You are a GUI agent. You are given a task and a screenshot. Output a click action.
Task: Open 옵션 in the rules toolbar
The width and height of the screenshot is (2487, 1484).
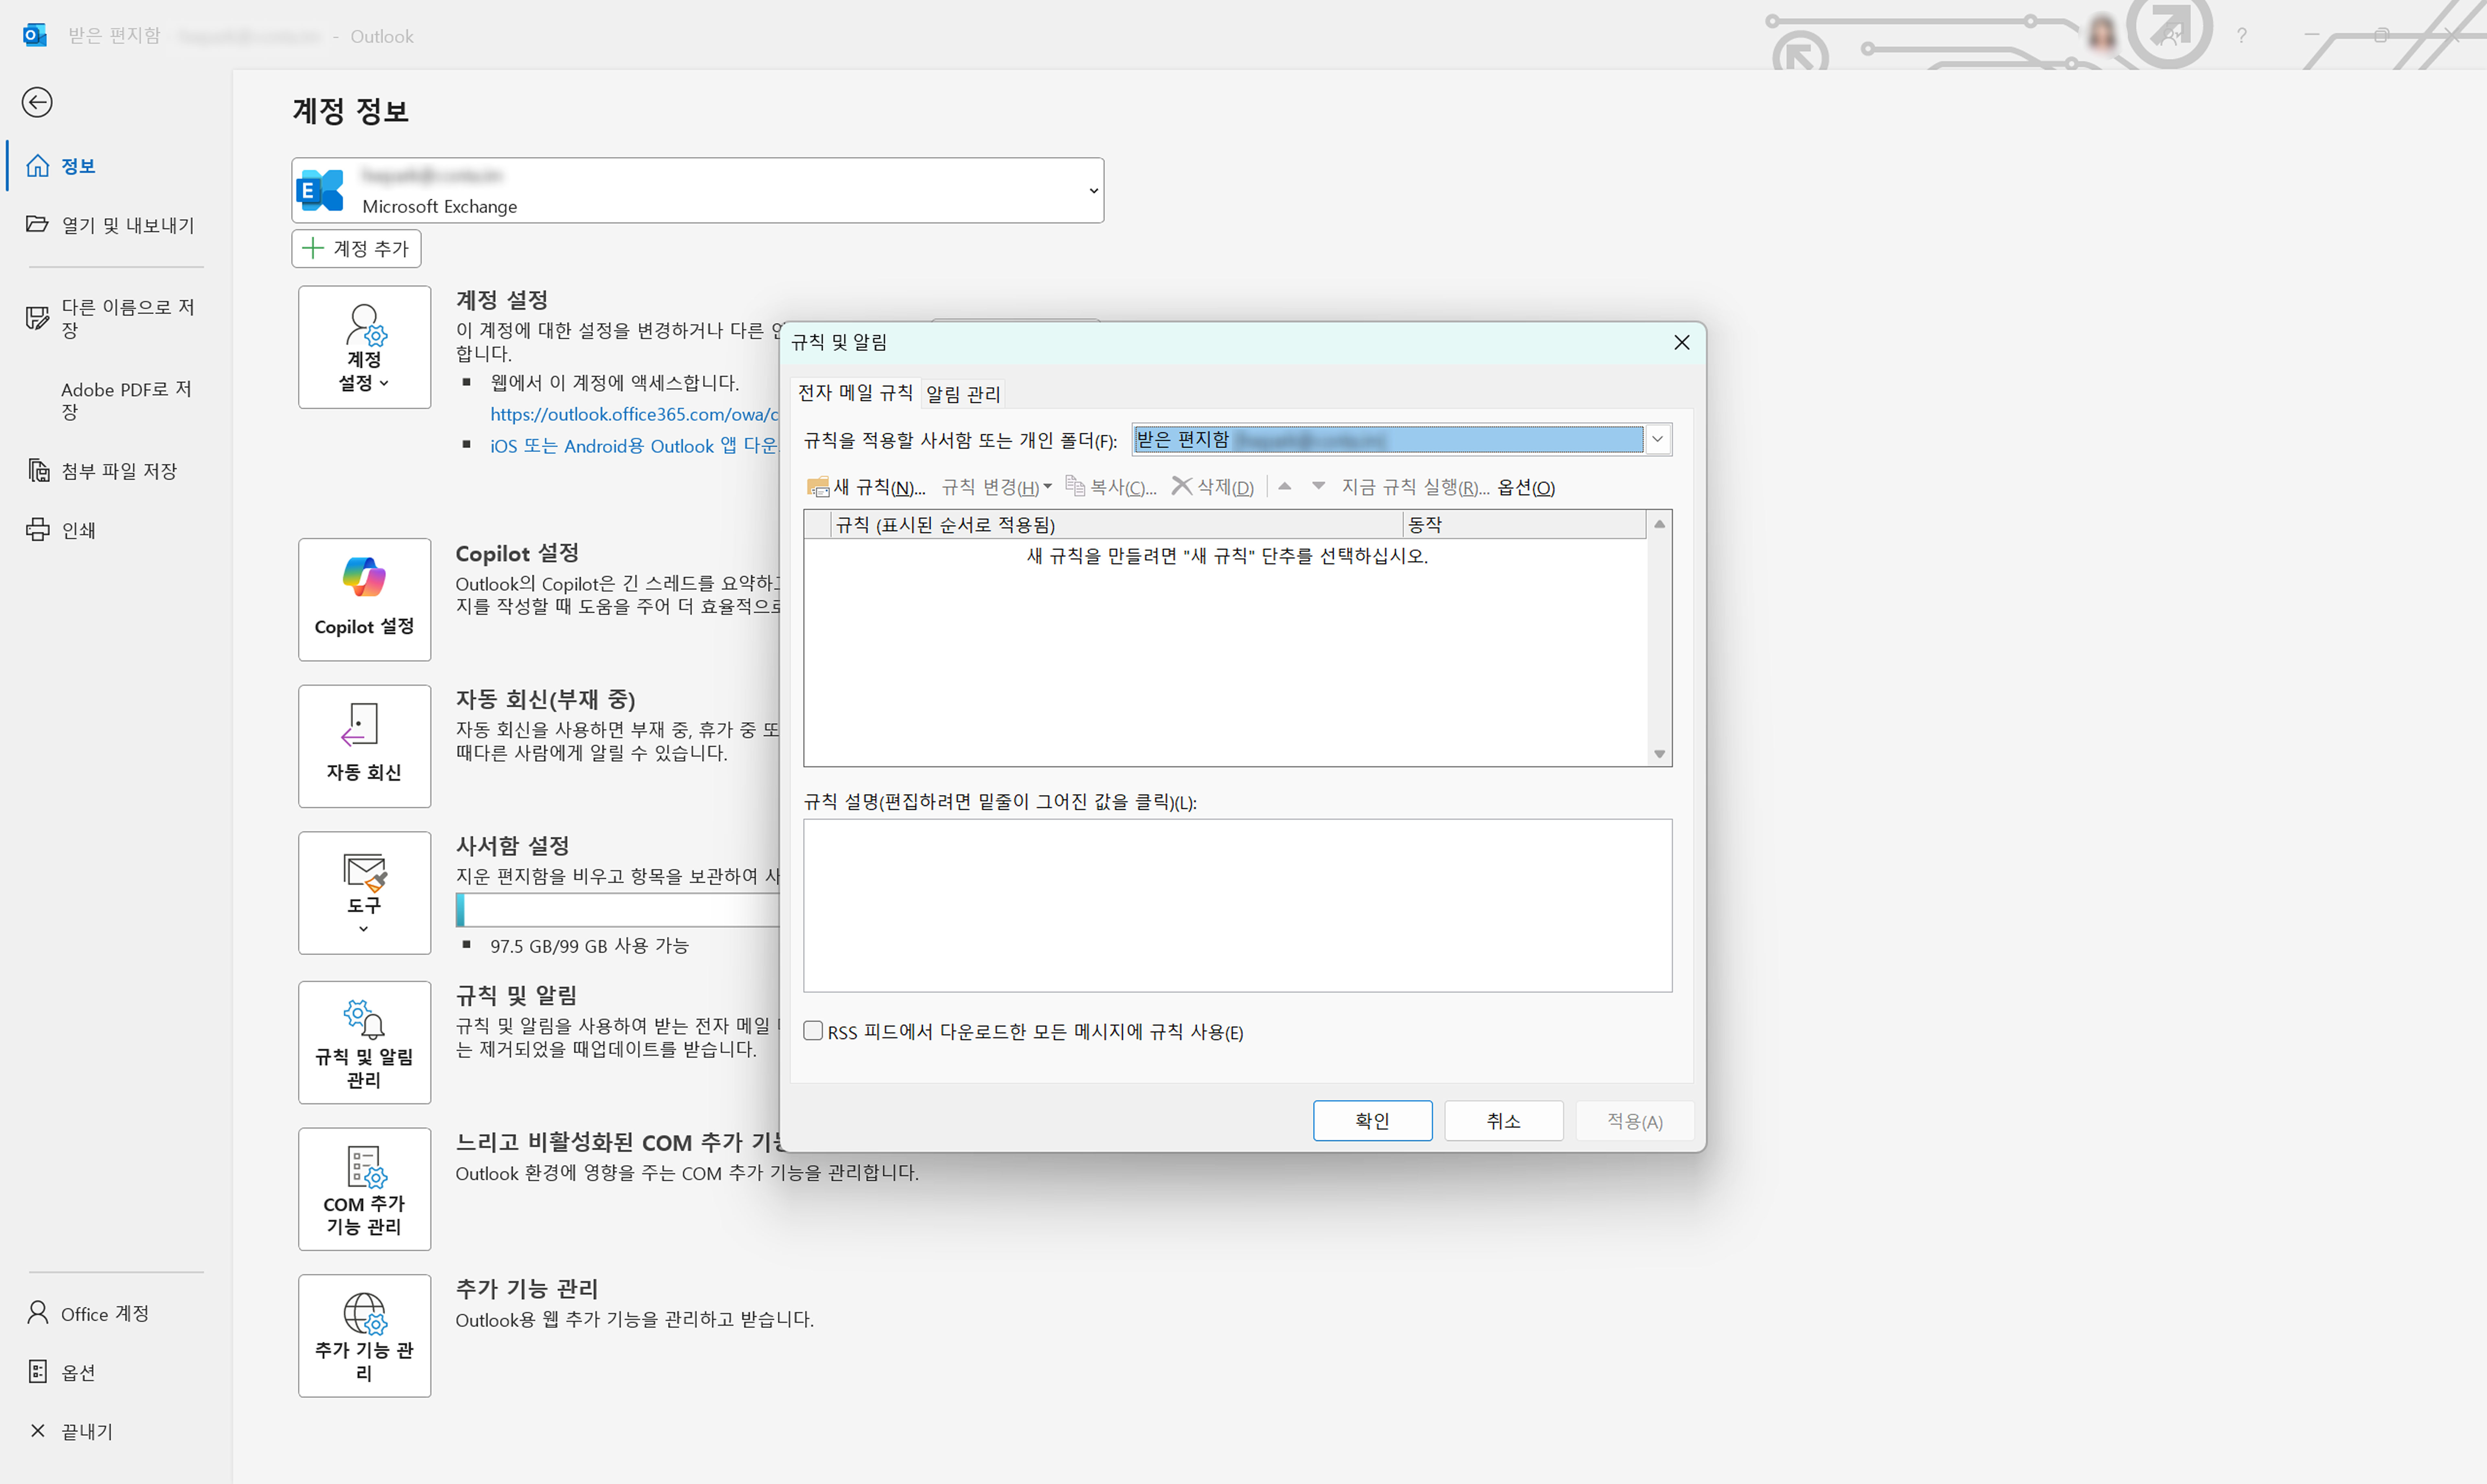click(1526, 487)
